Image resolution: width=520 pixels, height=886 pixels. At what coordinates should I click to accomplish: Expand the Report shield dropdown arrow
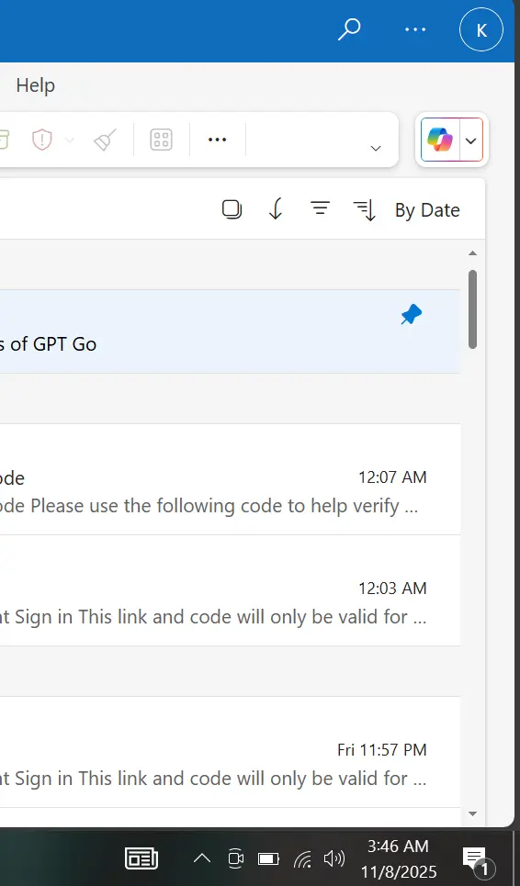coord(70,140)
